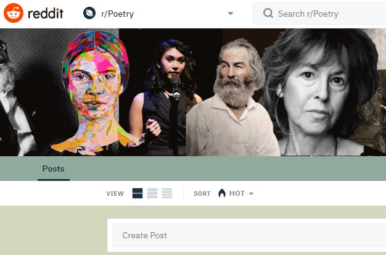Screen dimensions: 386x255
Task: Click the Create Post box
Action: (x=247, y=235)
